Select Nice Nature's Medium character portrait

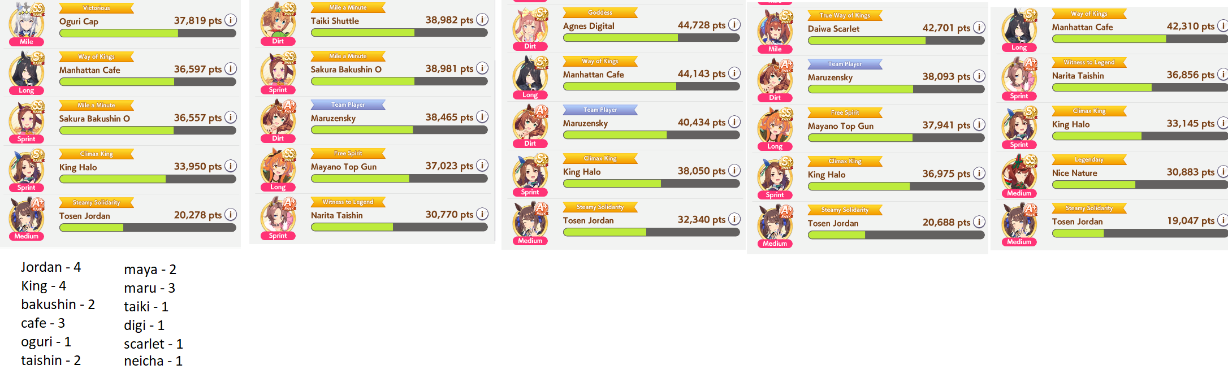[x=1019, y=175]
